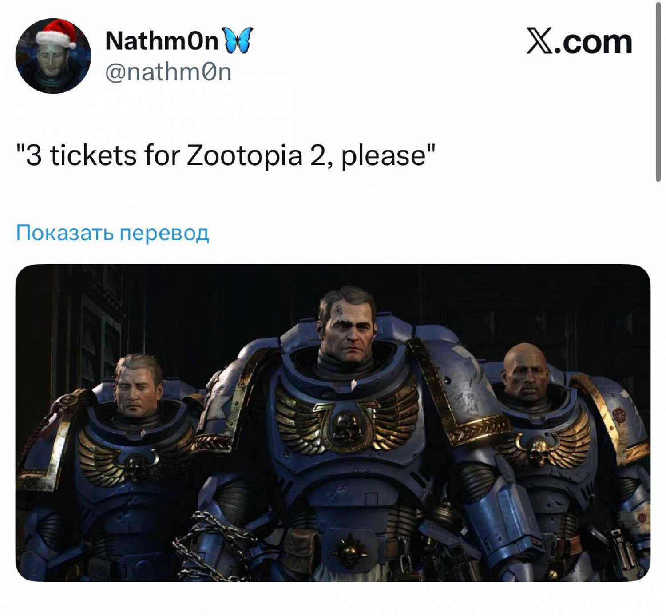Select the tweet text about Zootopia 2 tickets
666x616 pixels.
point(226,156)
